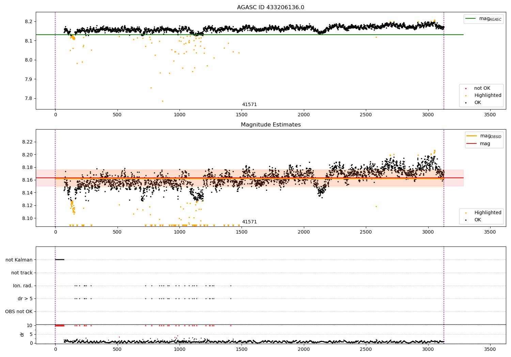The image size is (511, 357).
Task: Click the orange 'Highlighted' legend entry in top plot
Action: point(487,96)
